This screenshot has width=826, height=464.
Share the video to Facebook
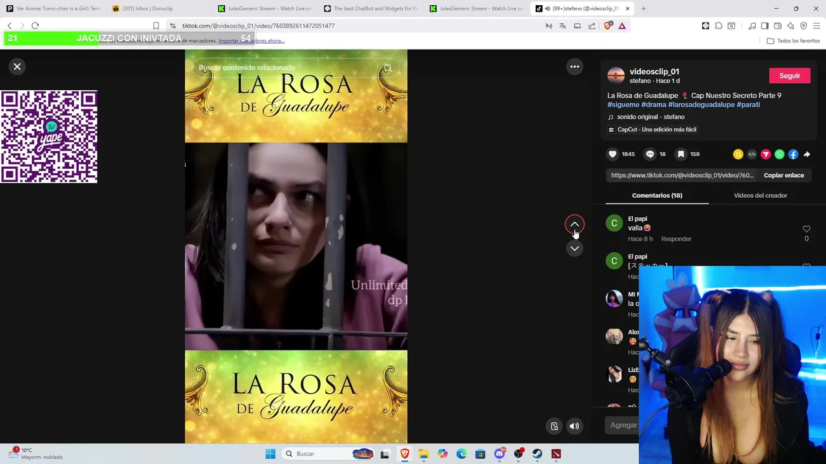tap(793, 154)
